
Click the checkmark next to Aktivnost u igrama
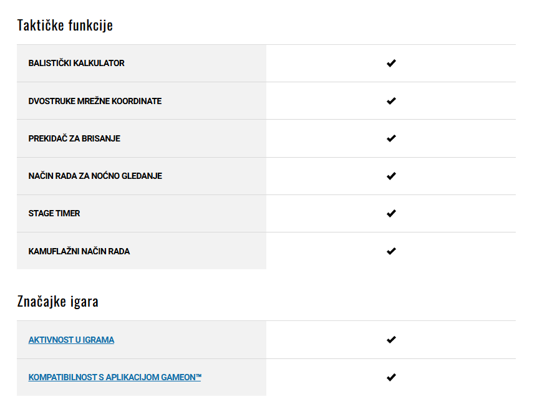click(391, 340)
